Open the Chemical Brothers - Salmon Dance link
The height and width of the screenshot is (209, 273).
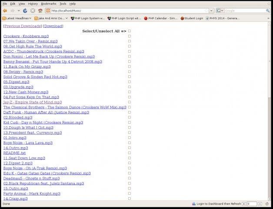tap(65, 107)
